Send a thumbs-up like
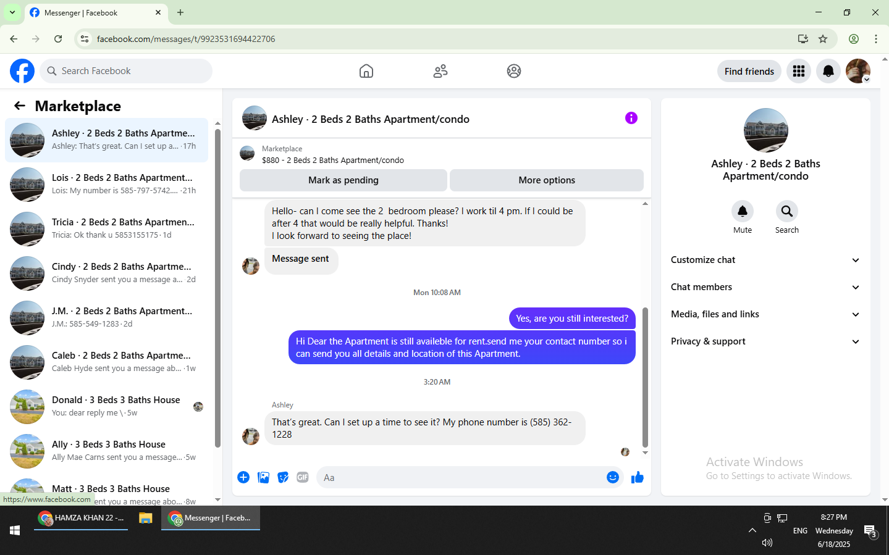The width and height of the screenshot is (889, 555). (x=638, y=477)
